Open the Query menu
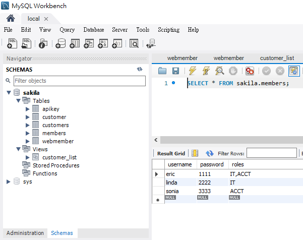 tap(67, 30)
